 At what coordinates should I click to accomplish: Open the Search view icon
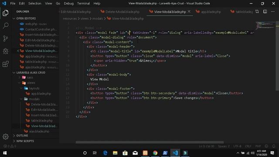(6, 25)
